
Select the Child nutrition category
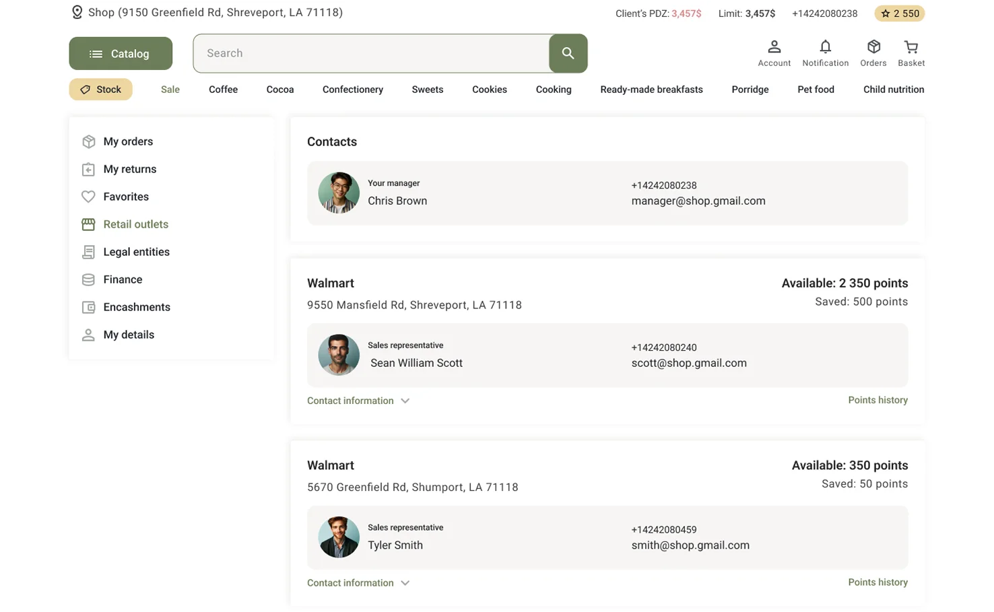tap(894, 90)
